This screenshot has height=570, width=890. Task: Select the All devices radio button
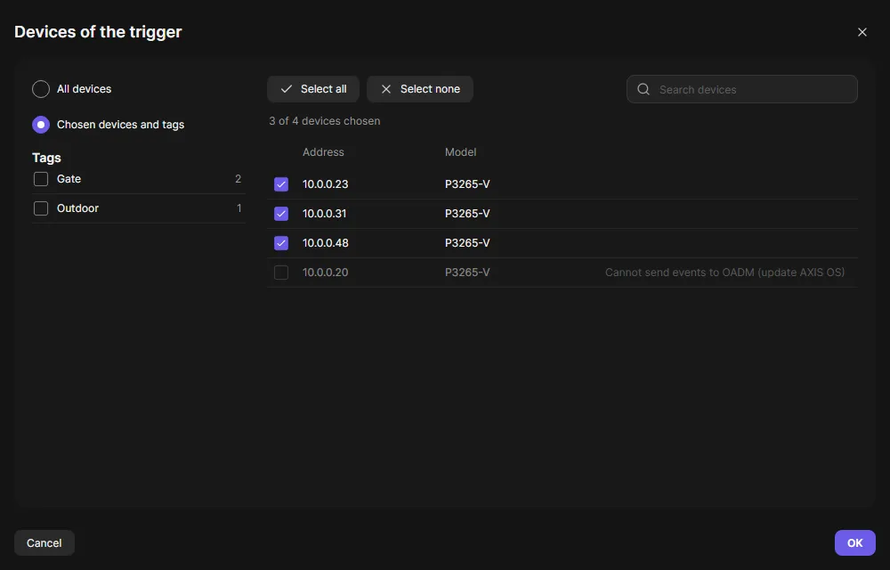pos(41,89)
